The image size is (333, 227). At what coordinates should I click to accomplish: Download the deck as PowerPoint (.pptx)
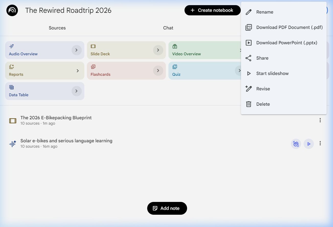[286, 43]
